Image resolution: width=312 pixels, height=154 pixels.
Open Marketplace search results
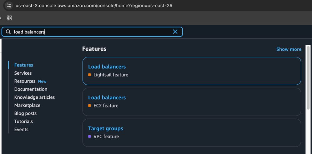(27, 105)
